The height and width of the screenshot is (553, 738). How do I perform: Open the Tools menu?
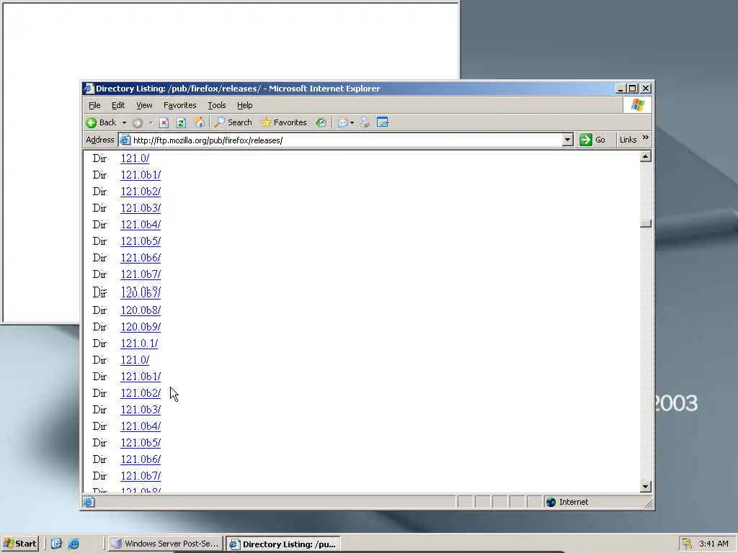coord(217,105)
